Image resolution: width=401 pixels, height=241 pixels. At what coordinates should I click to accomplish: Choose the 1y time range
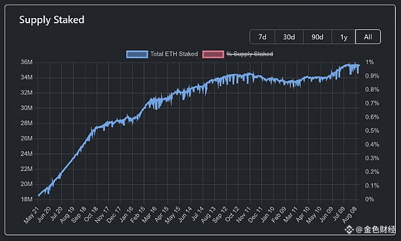(x=344, y=37)
